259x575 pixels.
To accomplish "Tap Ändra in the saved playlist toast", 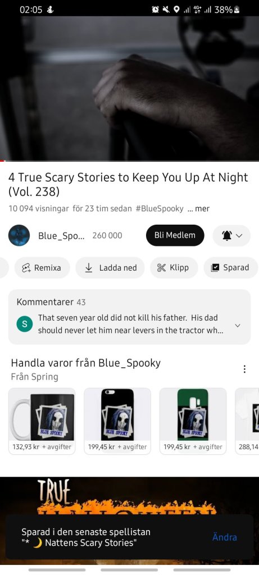I will pos(225,537).
